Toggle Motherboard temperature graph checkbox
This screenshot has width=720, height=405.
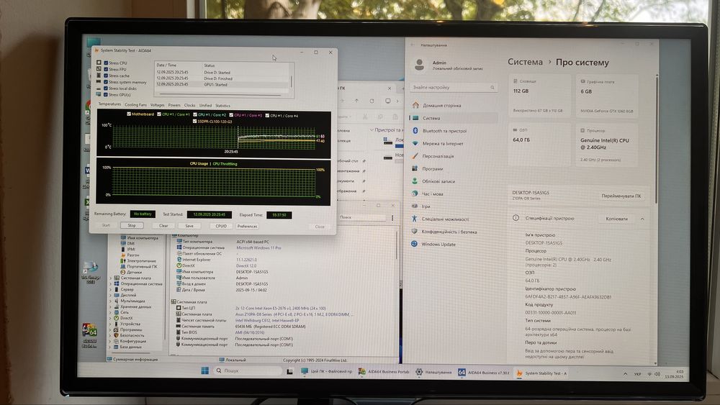[129, 114]
